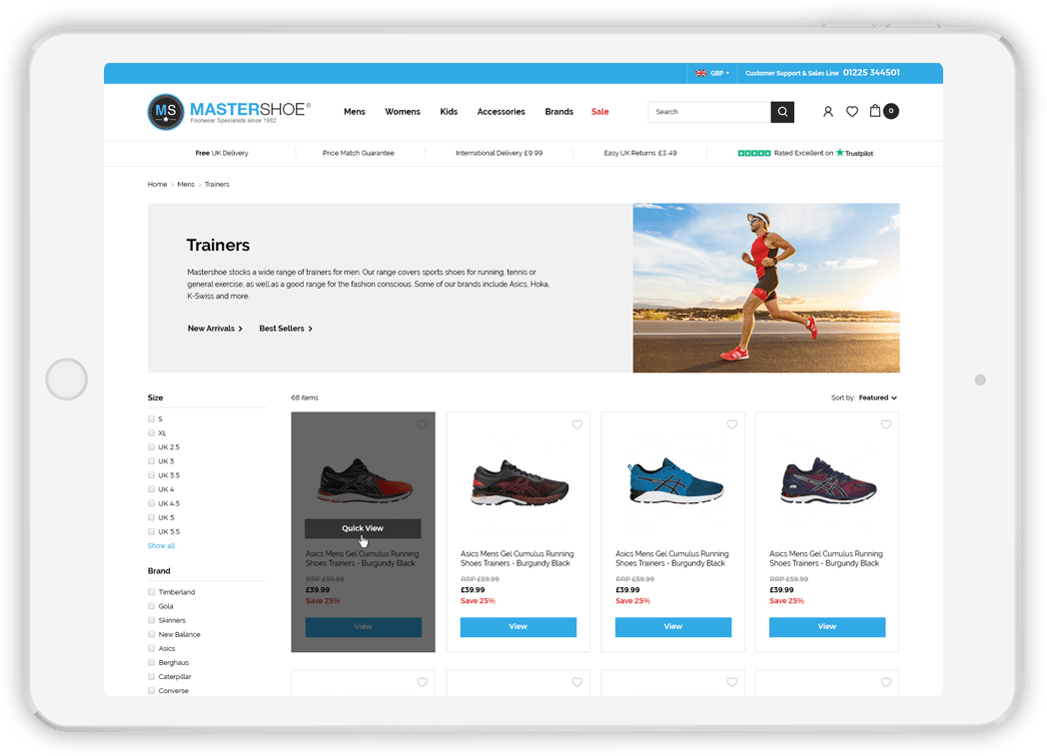Favorite the fourth product with heart icon
Image resolution: width=1047 pixels, height=756 pixels.
(x=886, y=424)
